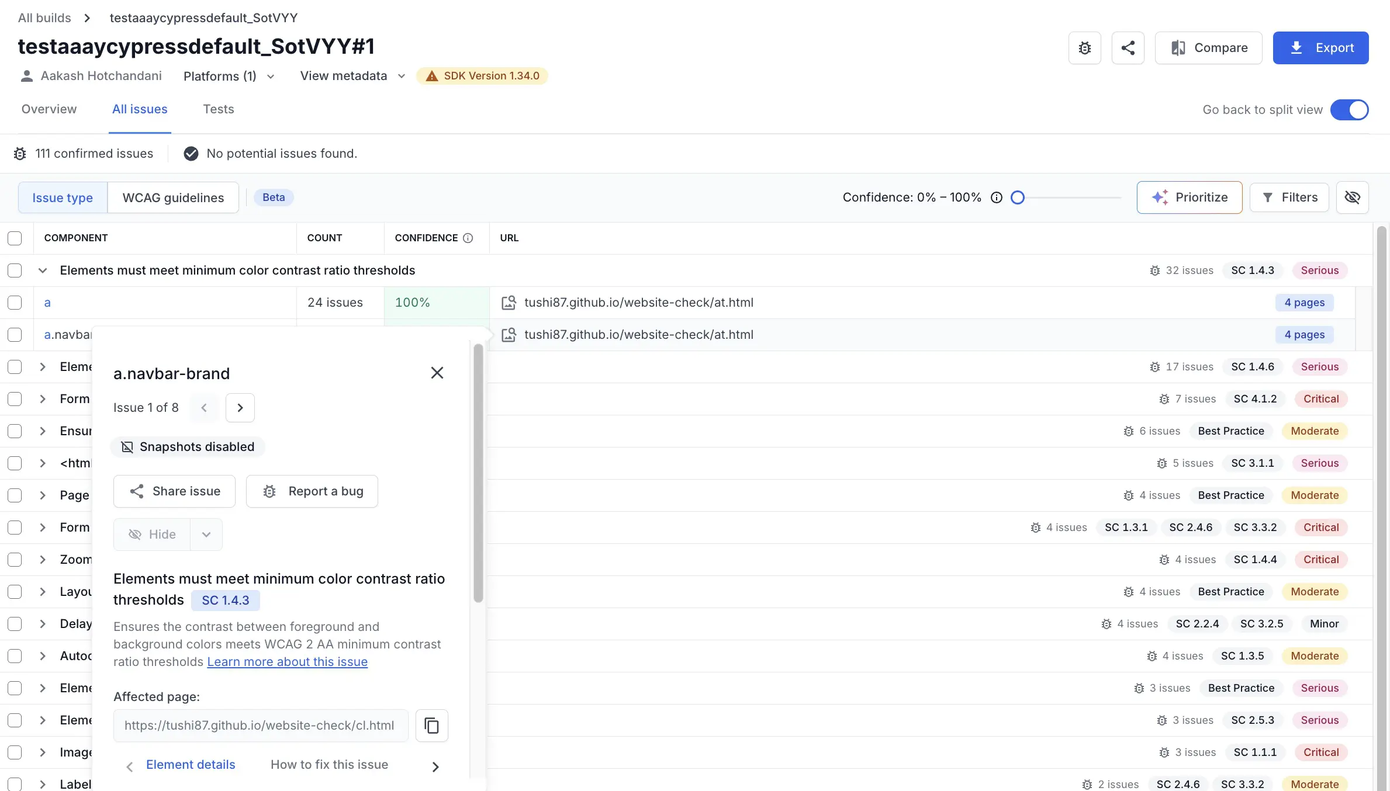Close the a.navbar-brand issue panel
This screenshot has width=1390, height=791.
pyautogui.click(x=437, y=373)
